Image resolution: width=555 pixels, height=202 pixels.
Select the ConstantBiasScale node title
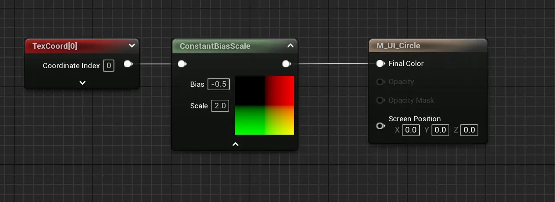[215, 46]
